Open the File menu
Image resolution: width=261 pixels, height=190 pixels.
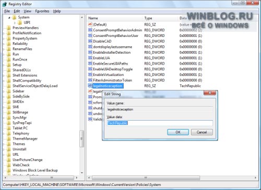7,11
